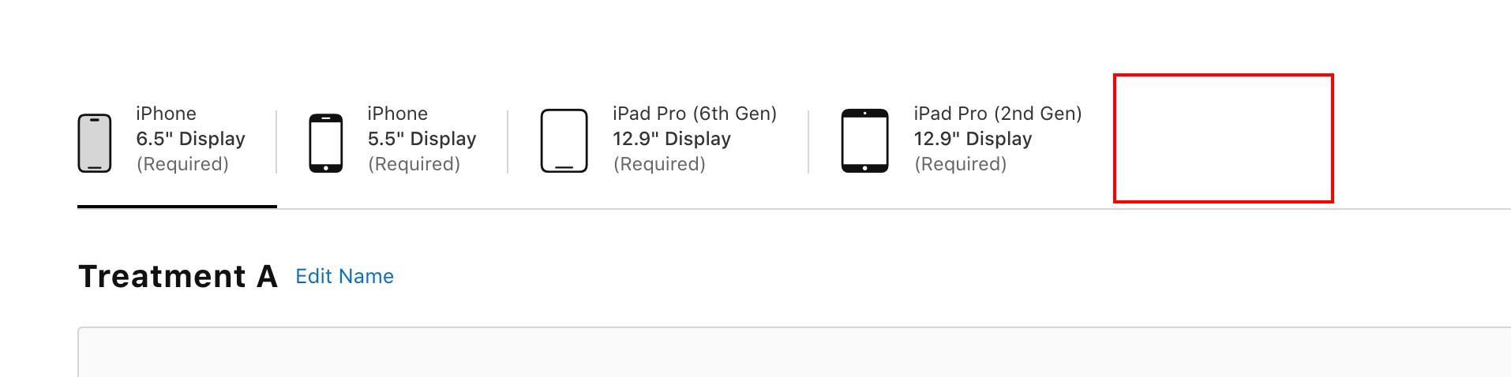Click the screenshot upload area below Treatment A

[x=789, y=353]
